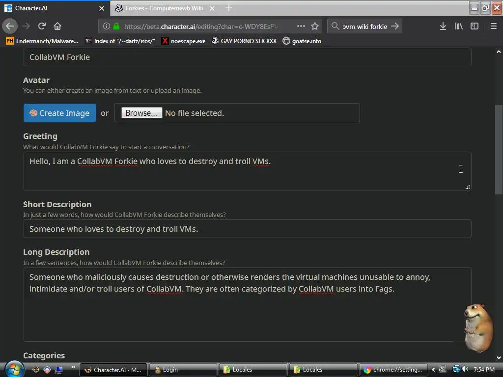The width and height of the screenshot is (503, 377).
Task: Open the downloads panel
Action: click(x=443, y=27)
